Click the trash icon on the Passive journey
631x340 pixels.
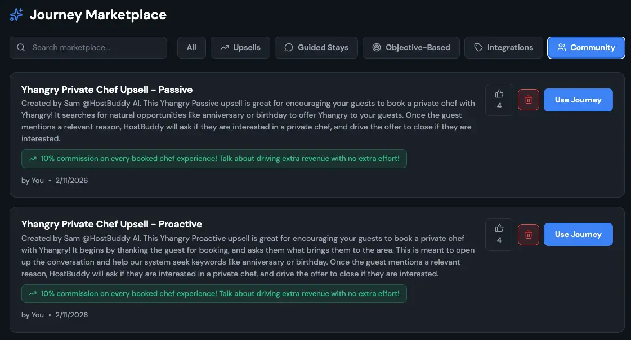pyautogui.click(x=528, y=99)
